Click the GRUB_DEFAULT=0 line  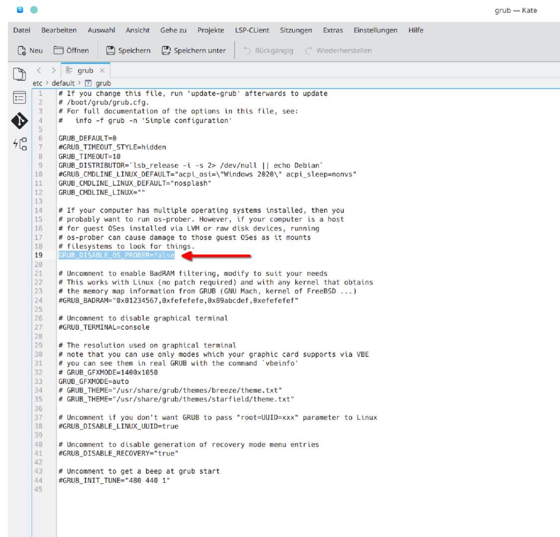88,138
